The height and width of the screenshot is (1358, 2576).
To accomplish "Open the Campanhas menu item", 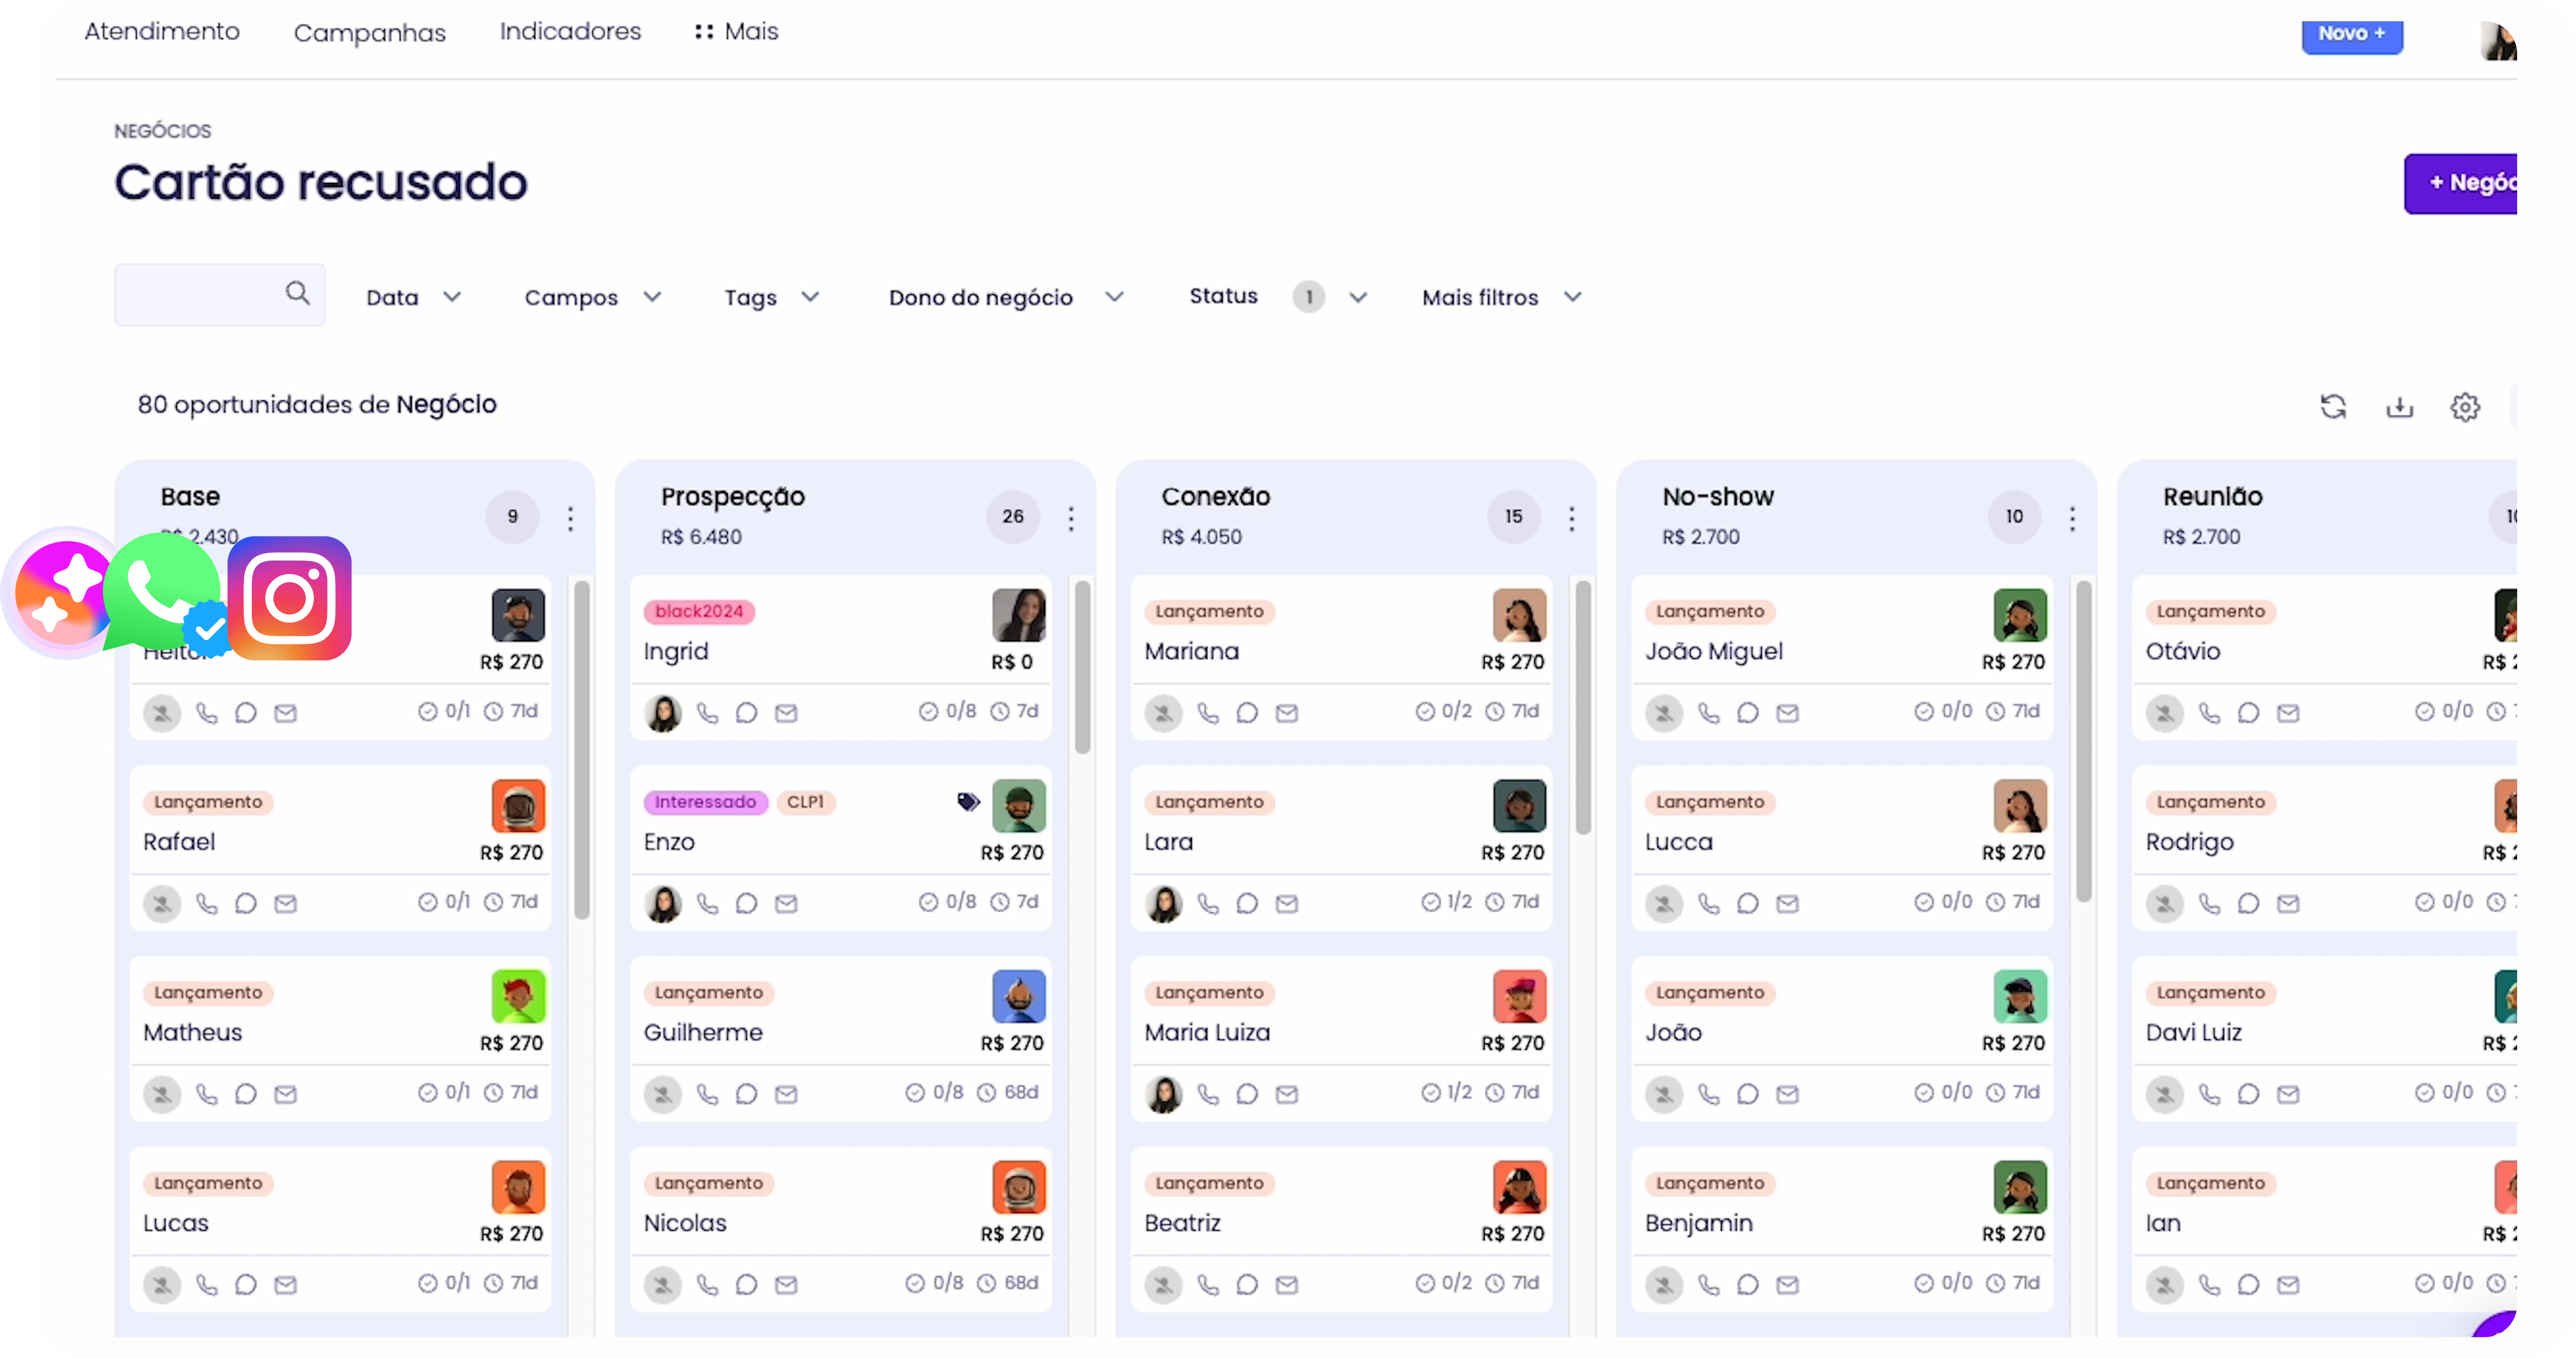I will [x=370, y=33].
